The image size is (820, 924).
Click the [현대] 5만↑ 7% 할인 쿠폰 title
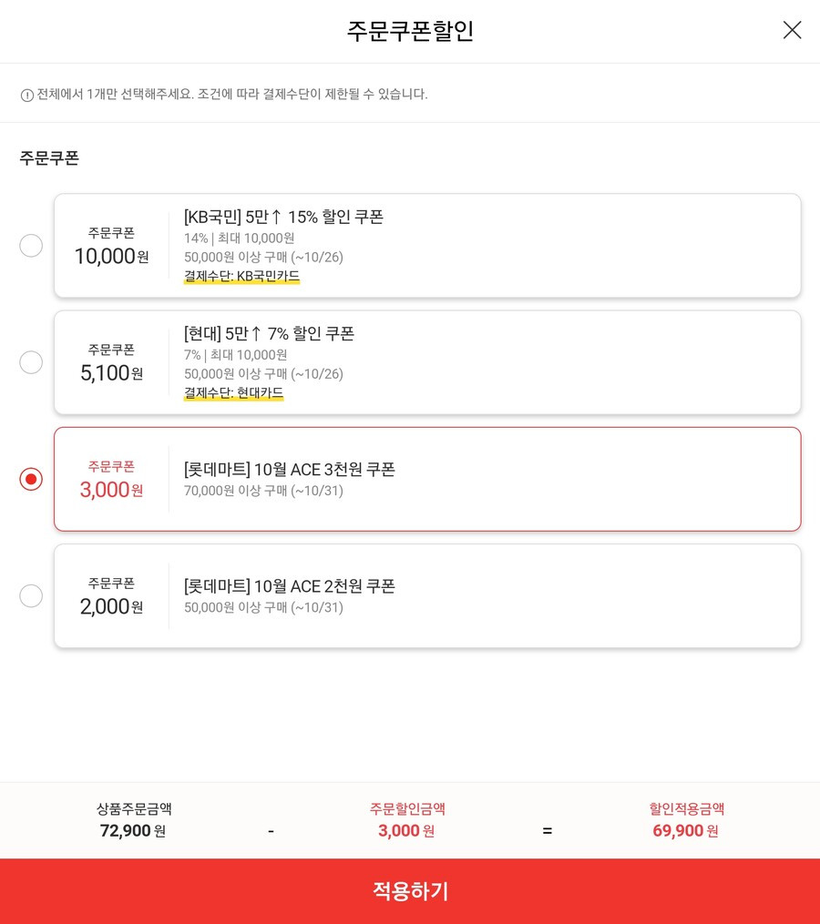pyautogui.click(x=269, y=333)
